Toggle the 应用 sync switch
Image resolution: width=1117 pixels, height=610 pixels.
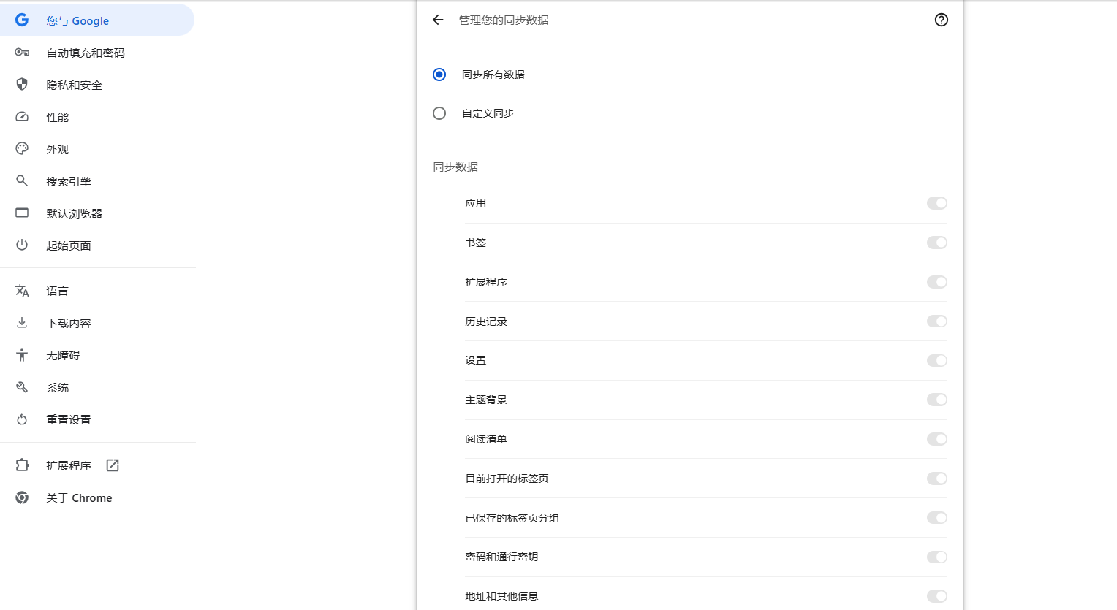(x=937, y=203)
